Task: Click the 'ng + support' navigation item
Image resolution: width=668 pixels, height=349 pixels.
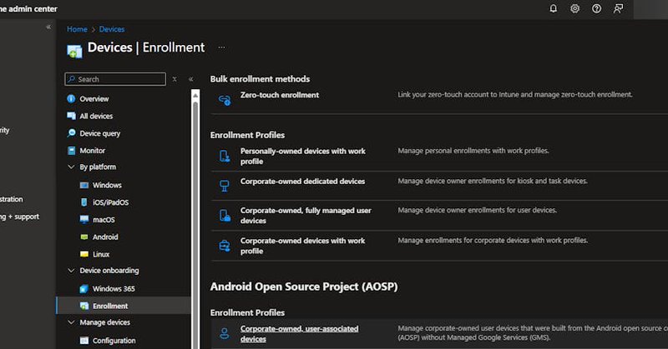Action: pos(19,217)
